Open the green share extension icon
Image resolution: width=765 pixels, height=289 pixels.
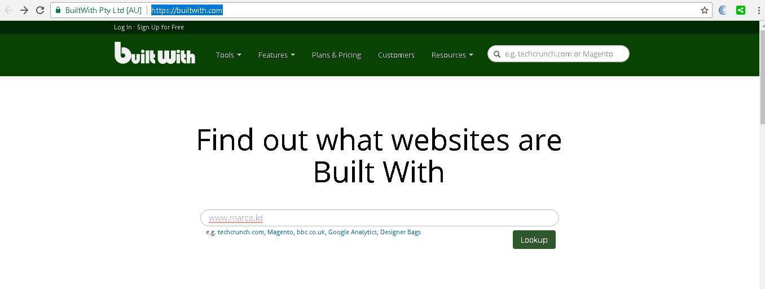[x=741, y=10]
